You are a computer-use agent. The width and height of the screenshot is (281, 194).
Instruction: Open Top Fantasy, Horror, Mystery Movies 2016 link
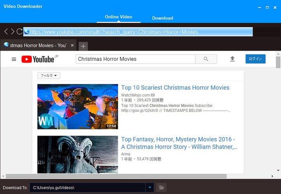coord(179,143)
